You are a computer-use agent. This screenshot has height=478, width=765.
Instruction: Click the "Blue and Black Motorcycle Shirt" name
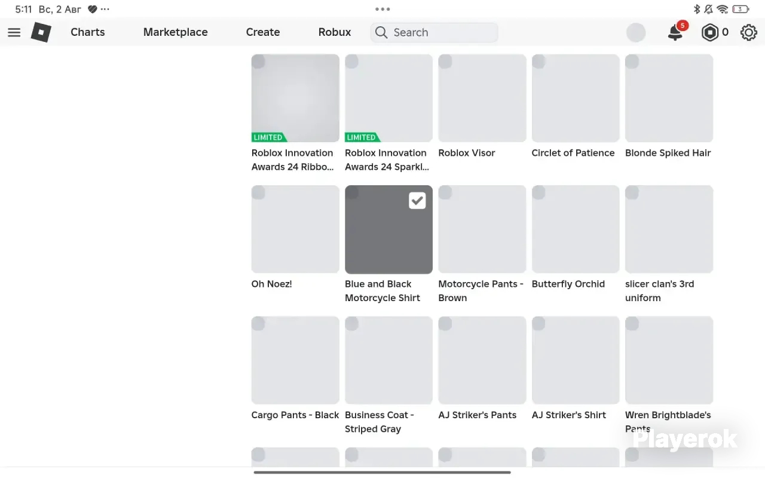(x=382, y=291)
